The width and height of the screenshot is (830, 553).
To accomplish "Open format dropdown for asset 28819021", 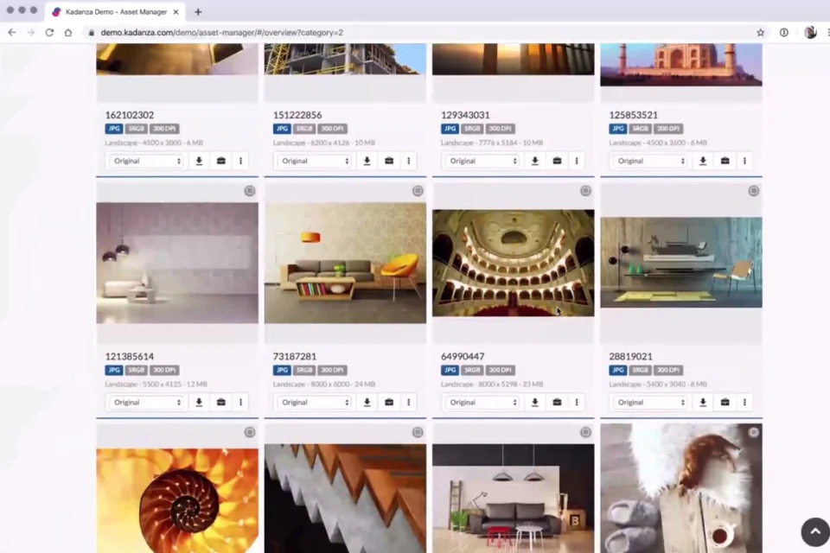I will click(650, 402).
